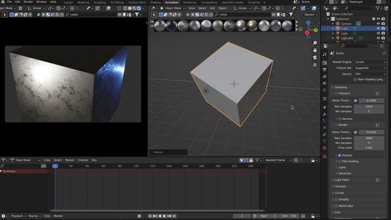The height and width of the screenshot is (220, 391).
Task: Open the Geometry Nodes workspace tab
Action: click(232, 2)
